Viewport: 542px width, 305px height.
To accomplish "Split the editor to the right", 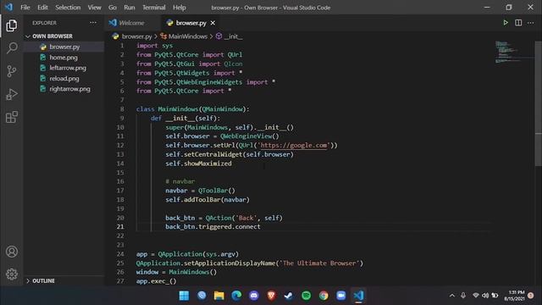I will 518,23.
